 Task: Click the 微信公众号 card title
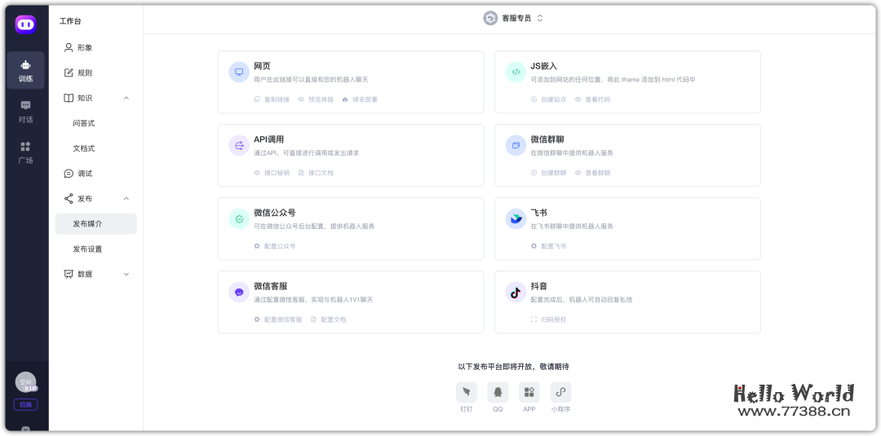(x=275, y=213)
